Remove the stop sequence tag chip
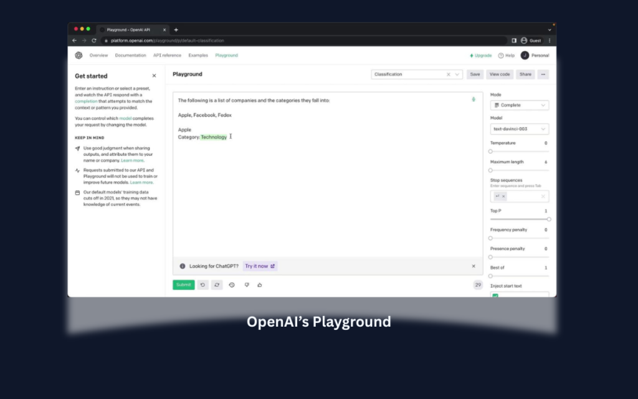The height and width of the screenshot is (399, 638). pyautogui.click(x=504, y=197)
